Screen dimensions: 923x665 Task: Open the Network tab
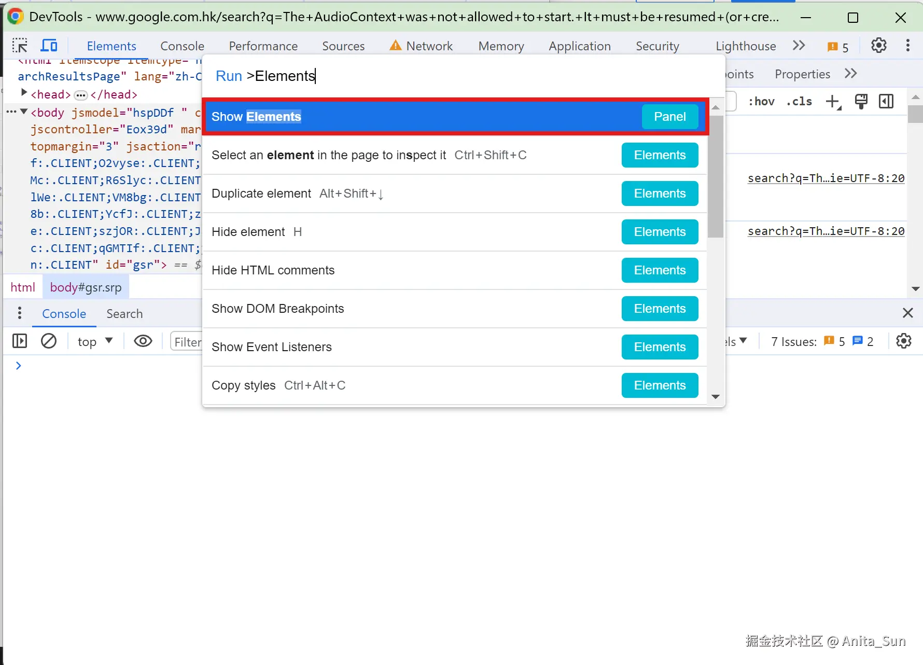tap(429, 46)
